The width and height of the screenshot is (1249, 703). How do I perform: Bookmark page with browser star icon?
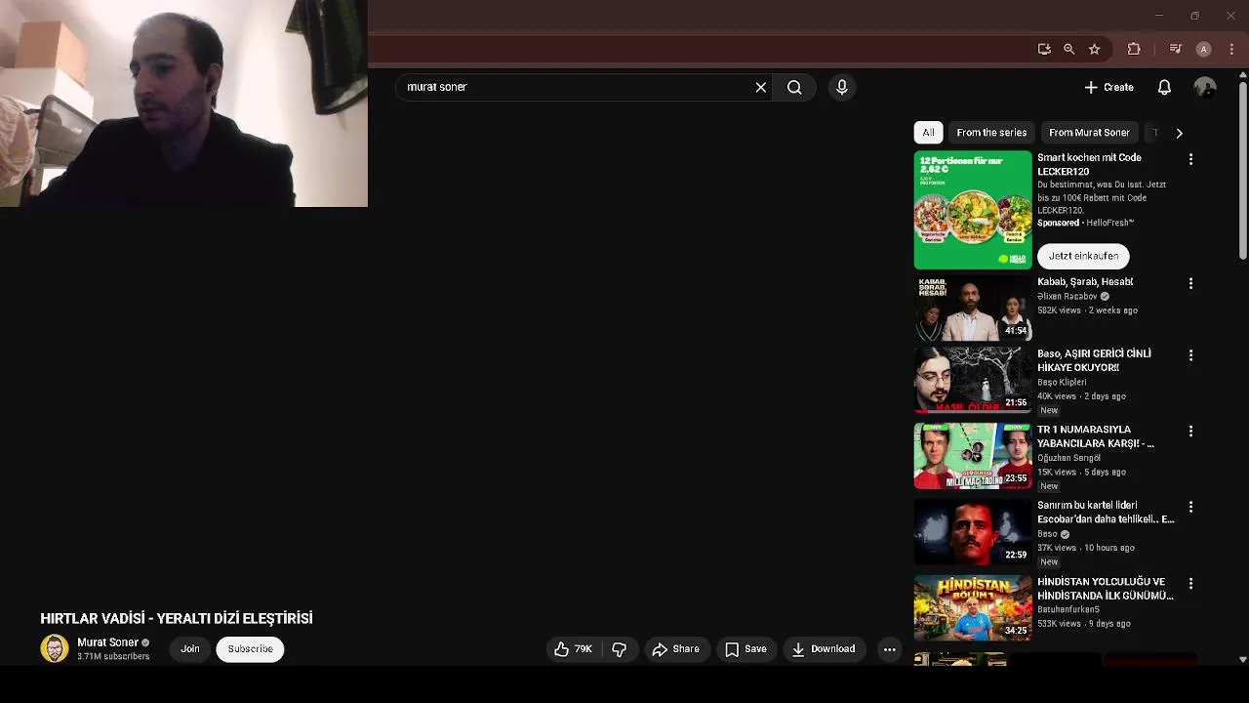[x=1094, y=49]
